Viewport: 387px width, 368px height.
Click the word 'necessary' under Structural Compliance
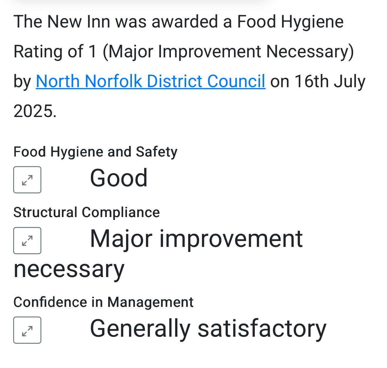pos(69,269)
